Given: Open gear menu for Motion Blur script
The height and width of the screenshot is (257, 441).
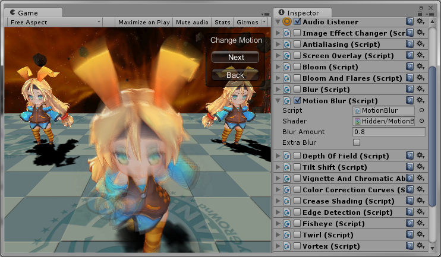Looking at the screenshot, I should click(420, 100).
